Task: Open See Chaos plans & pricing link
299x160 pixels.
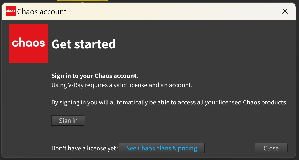Action: (161, 148)
